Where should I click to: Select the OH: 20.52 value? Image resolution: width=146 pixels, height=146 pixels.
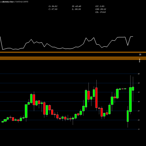pos(101,9)
